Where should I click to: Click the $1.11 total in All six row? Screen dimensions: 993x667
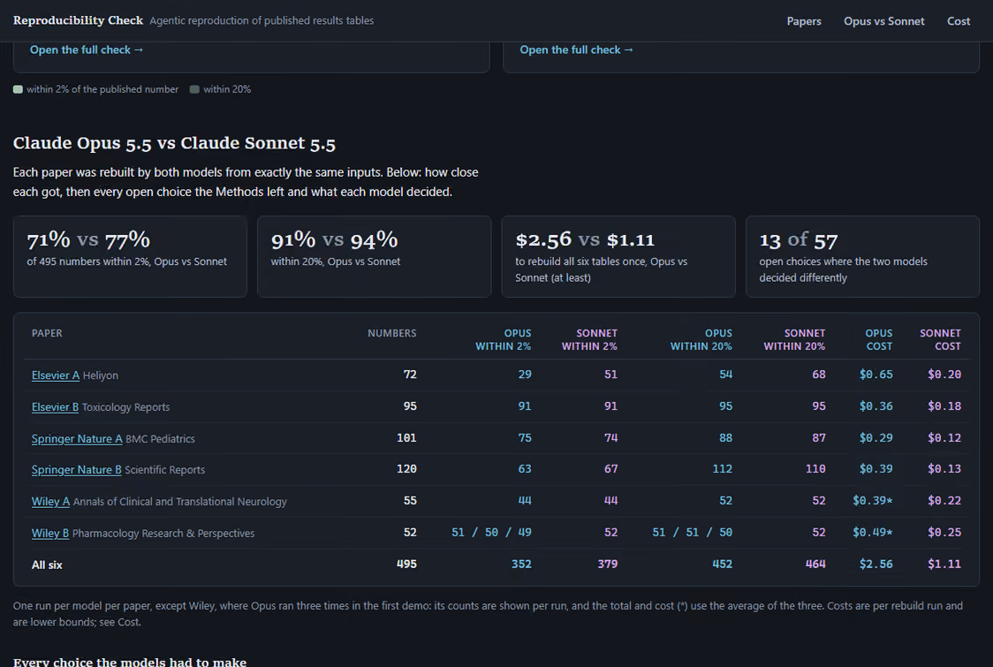[944, 564]
